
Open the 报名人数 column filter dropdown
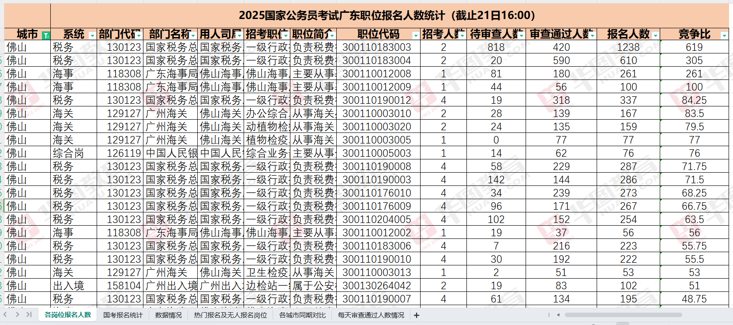(655, 35)
